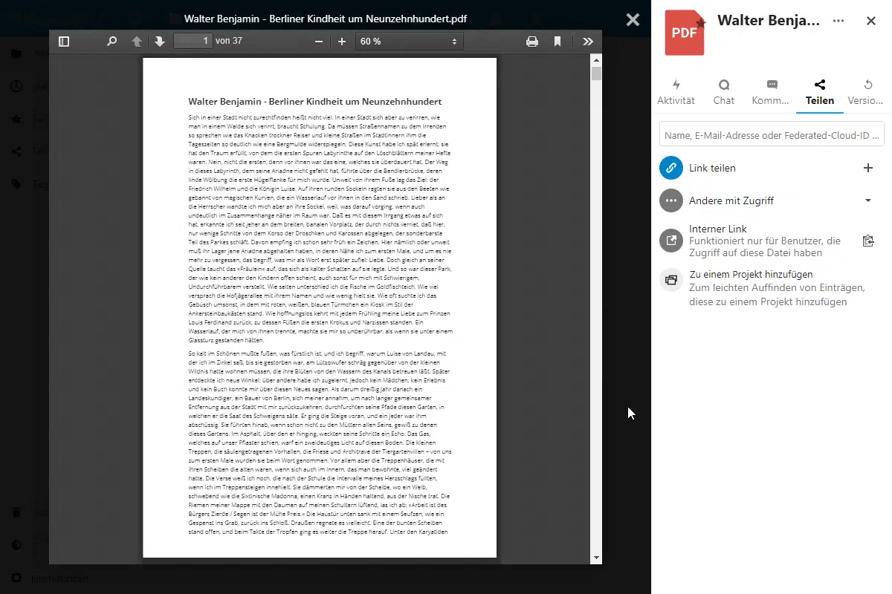This screenshot has width=892, height=594.
Task: Open the Kommentare tab
Action: point(772,93)
